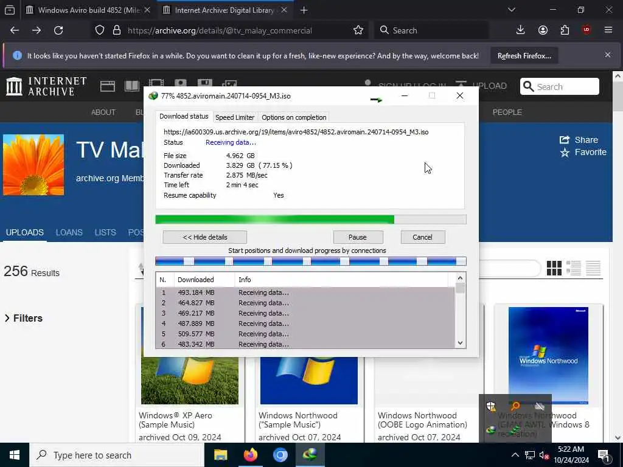Open Internet Download Manager tray icon

(x=491, y=430)
